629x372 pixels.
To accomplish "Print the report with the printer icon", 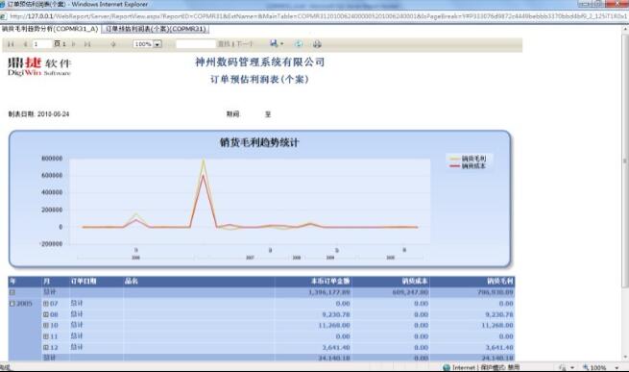I will click(x=317, y=44).
